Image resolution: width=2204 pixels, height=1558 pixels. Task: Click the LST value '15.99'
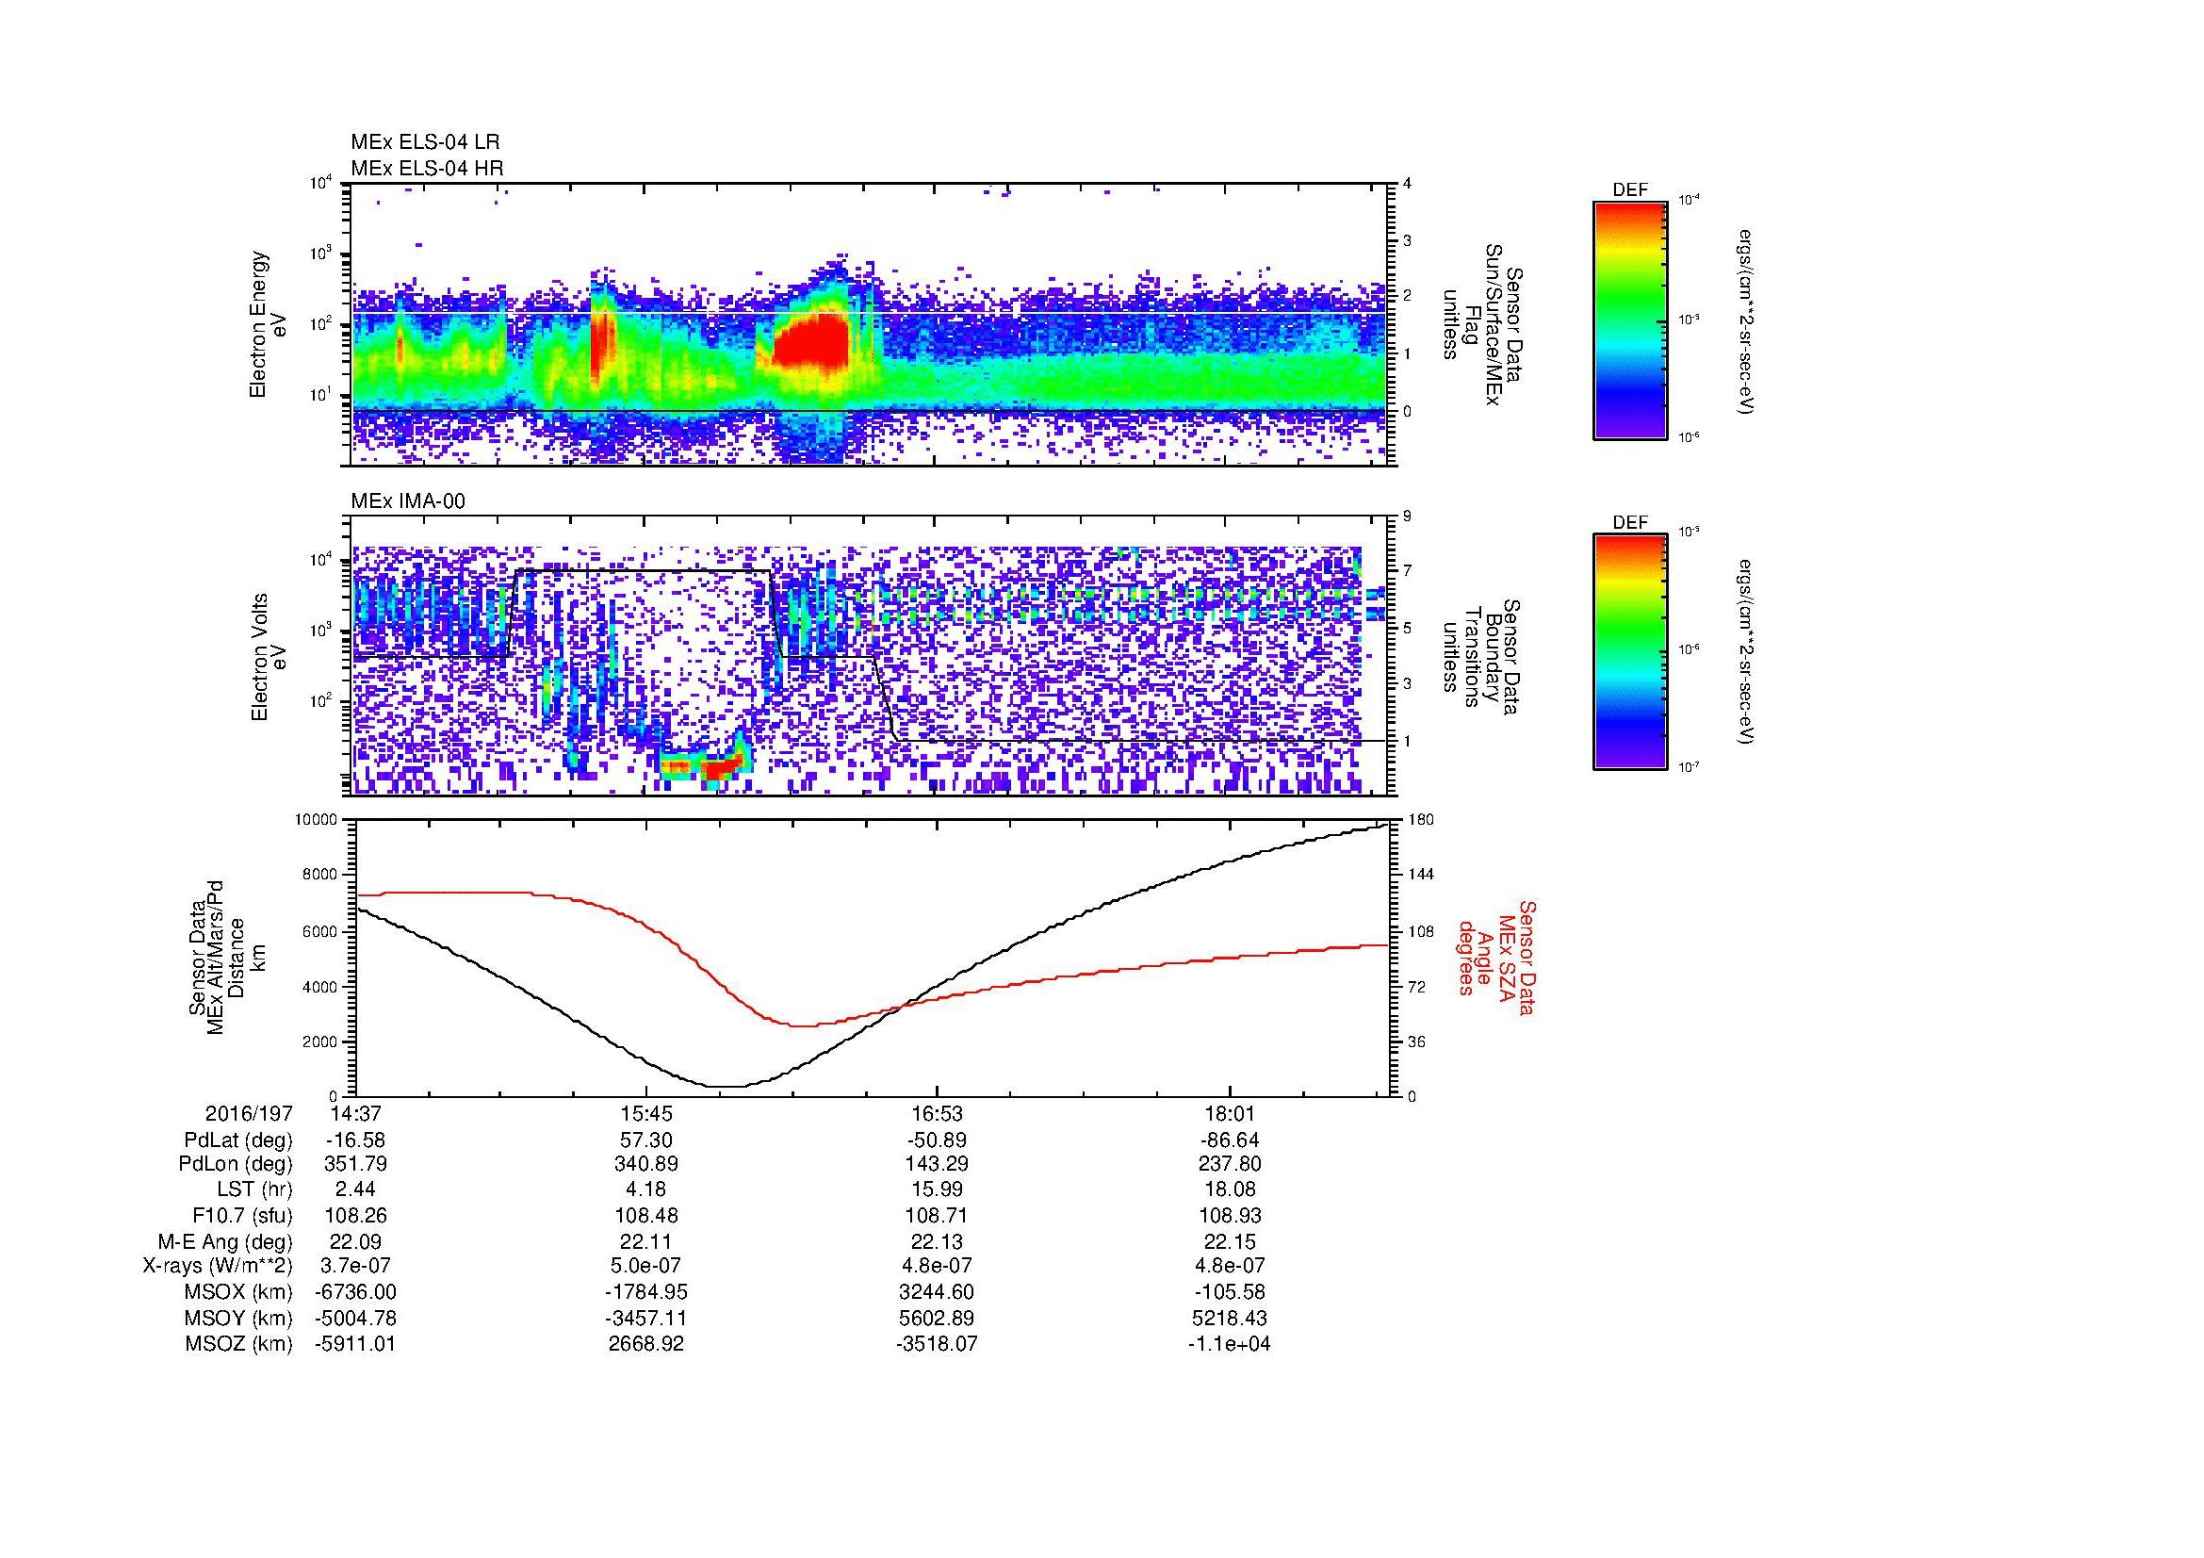(x=937, y=1189)
